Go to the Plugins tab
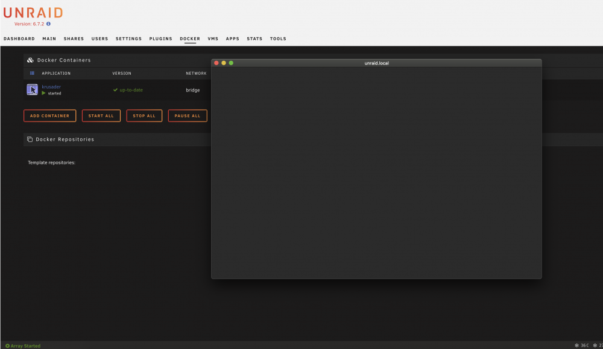This screenshot has width=603, height=349. point(161,39)
